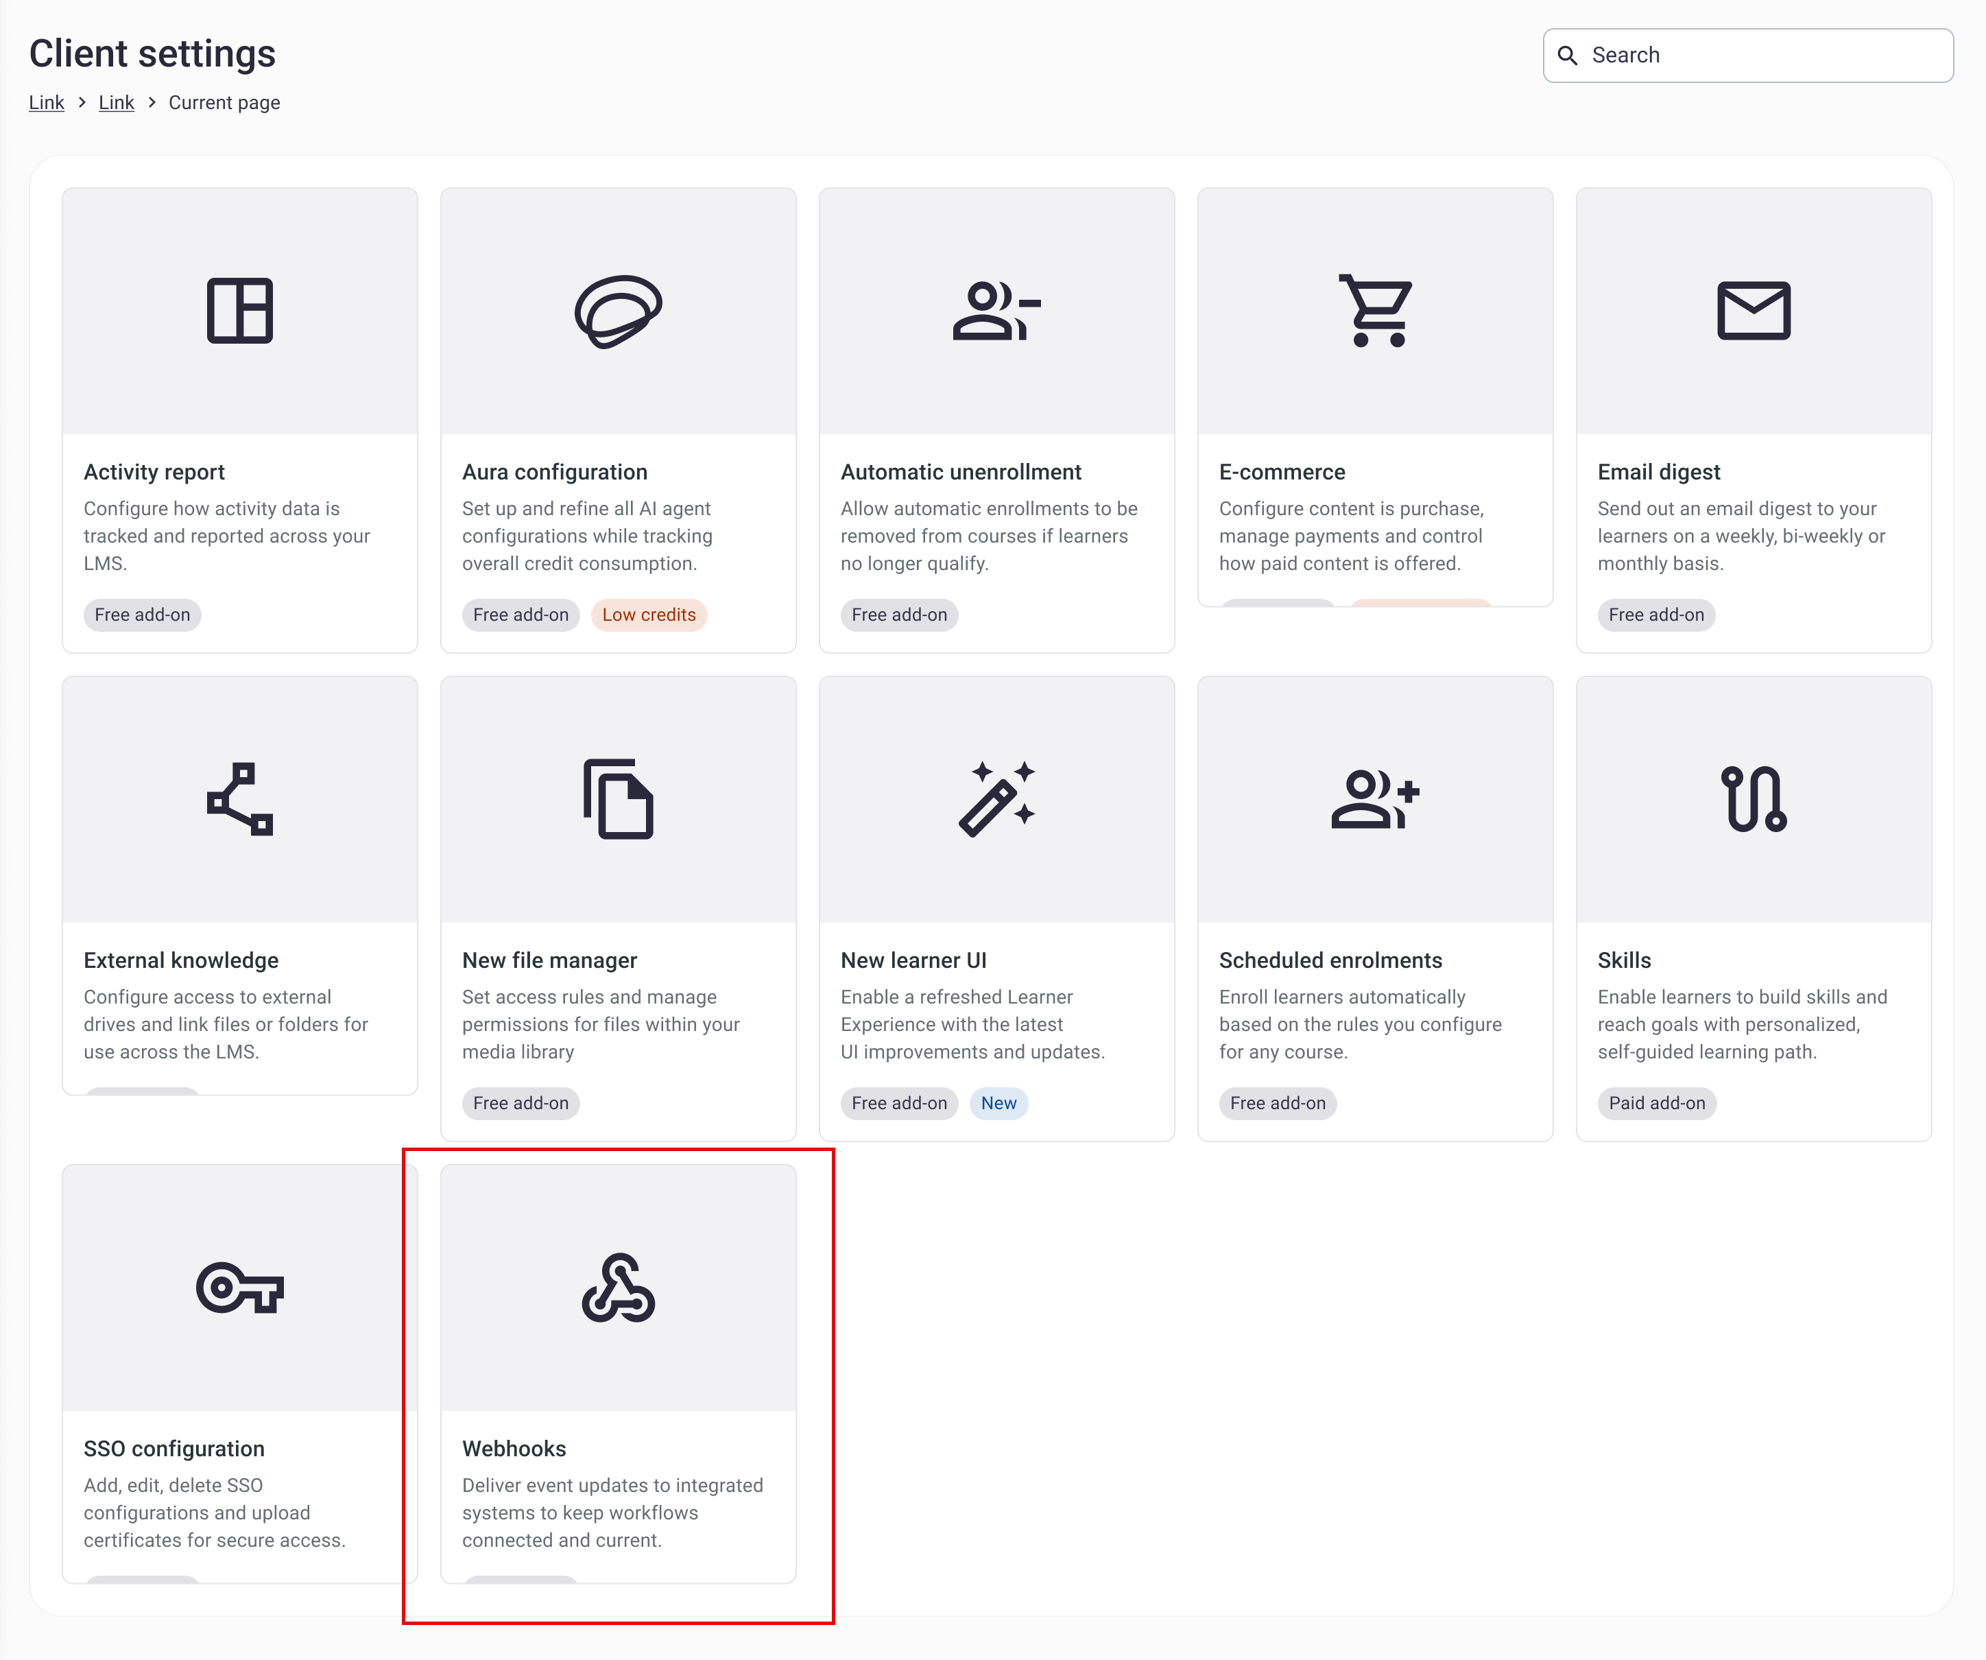
Task: Open the Webhooks card title
Action: [x=514, y=1449]
